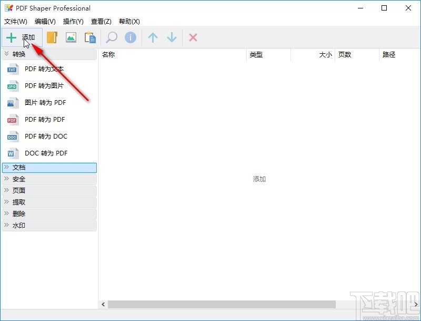Open the 编辑(V) menu
The width and height of the screenshot is (421, 321).
coord(45,22)
